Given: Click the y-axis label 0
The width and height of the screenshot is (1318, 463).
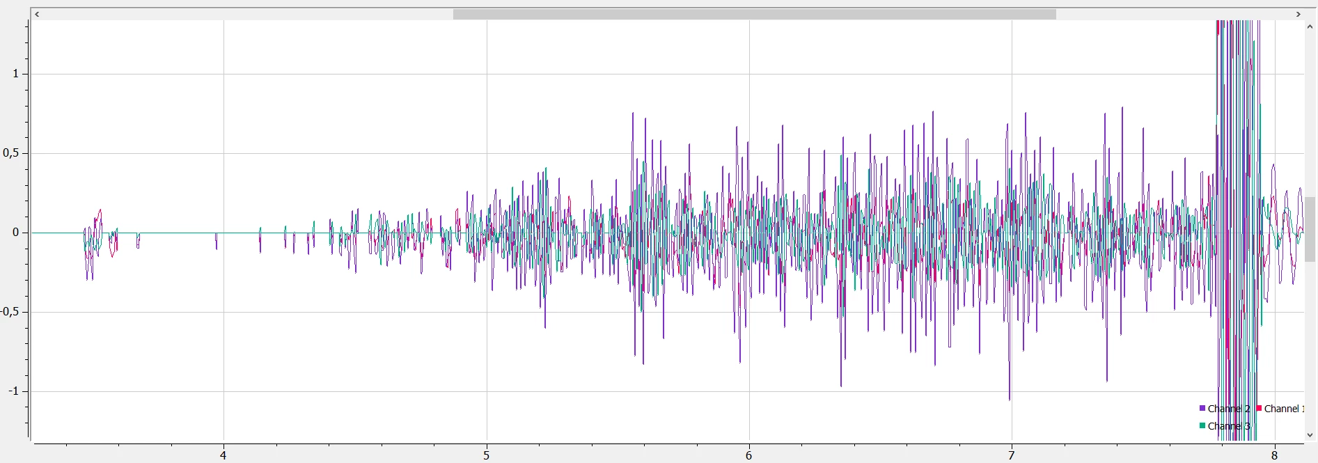Looking at the screenshot, I should click(x=16, y=233).
